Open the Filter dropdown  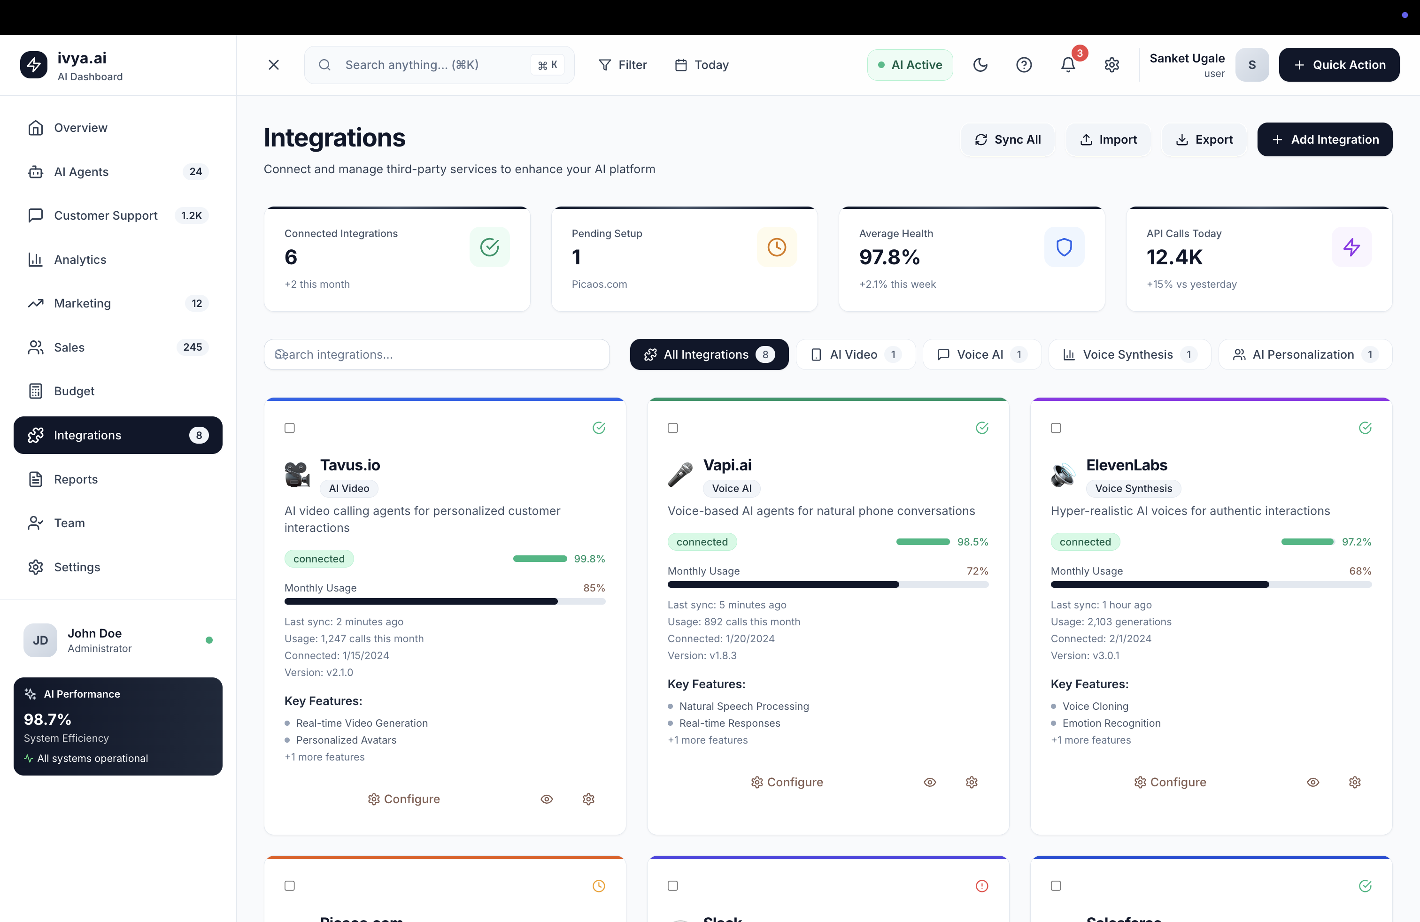click(622, 64)
